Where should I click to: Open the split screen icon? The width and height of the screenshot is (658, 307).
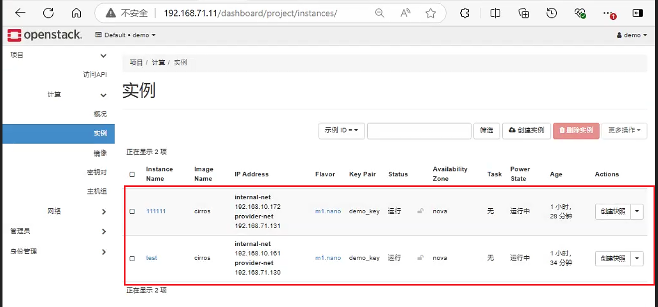pos(495,13)
